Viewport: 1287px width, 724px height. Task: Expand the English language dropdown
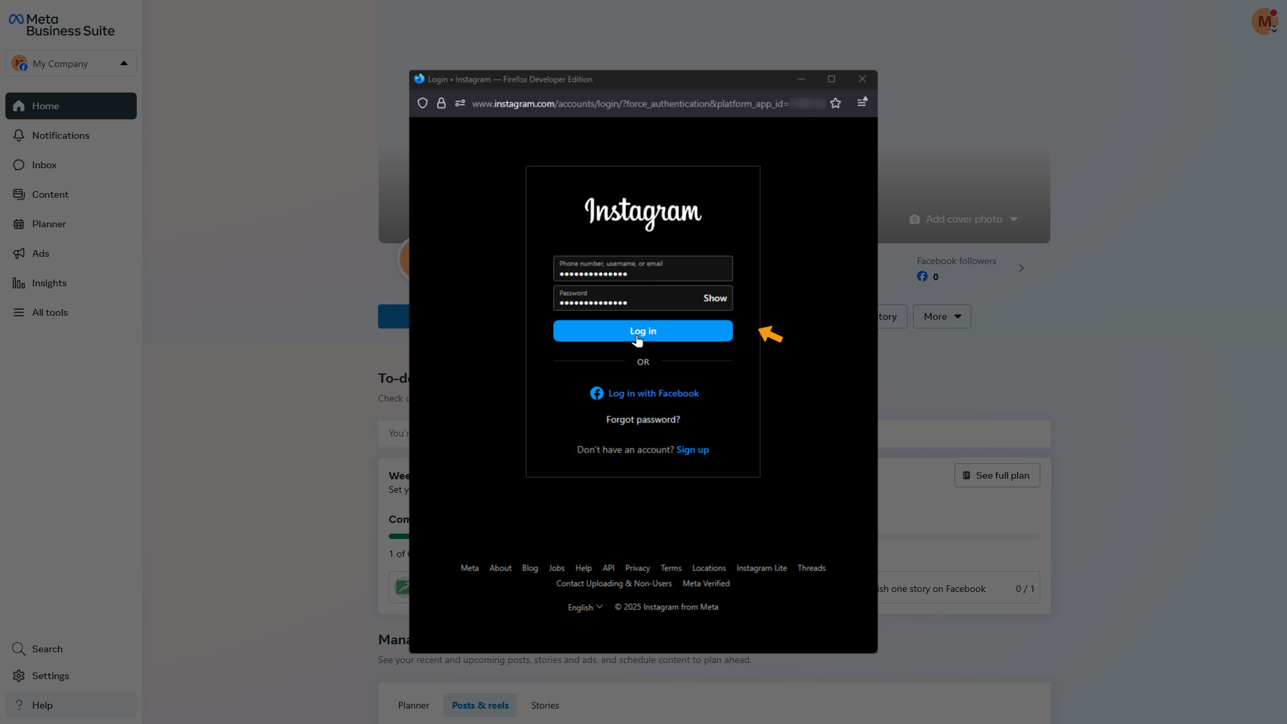pos(585,607)
